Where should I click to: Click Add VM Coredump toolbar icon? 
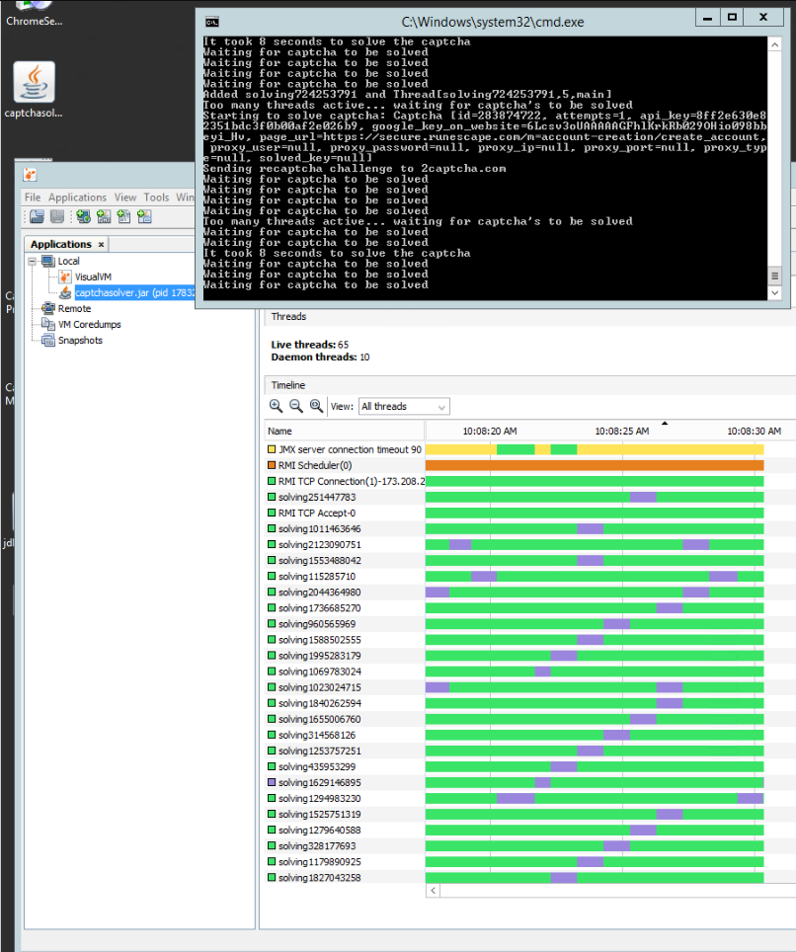[123, 216]
